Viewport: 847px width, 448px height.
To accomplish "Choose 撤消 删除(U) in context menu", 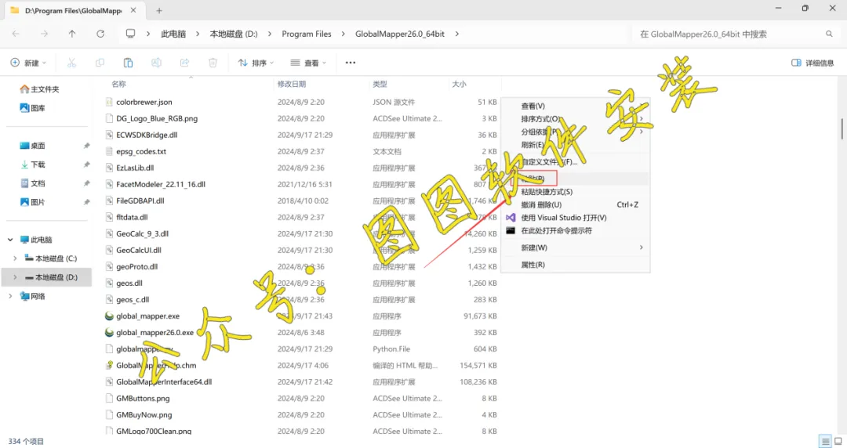I will (x=576, y=204).
